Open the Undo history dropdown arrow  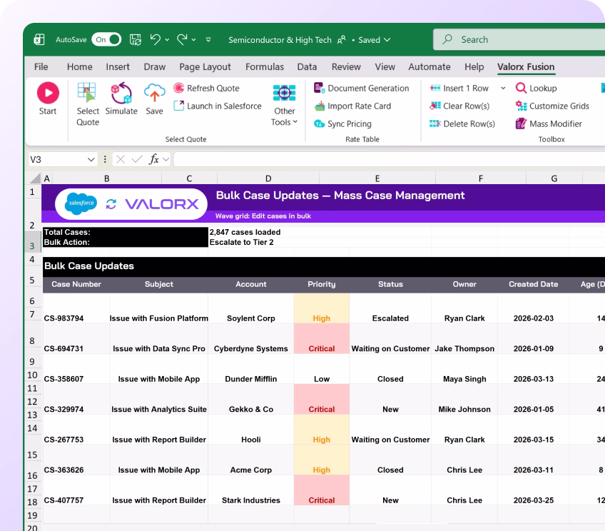coord(167,40)
